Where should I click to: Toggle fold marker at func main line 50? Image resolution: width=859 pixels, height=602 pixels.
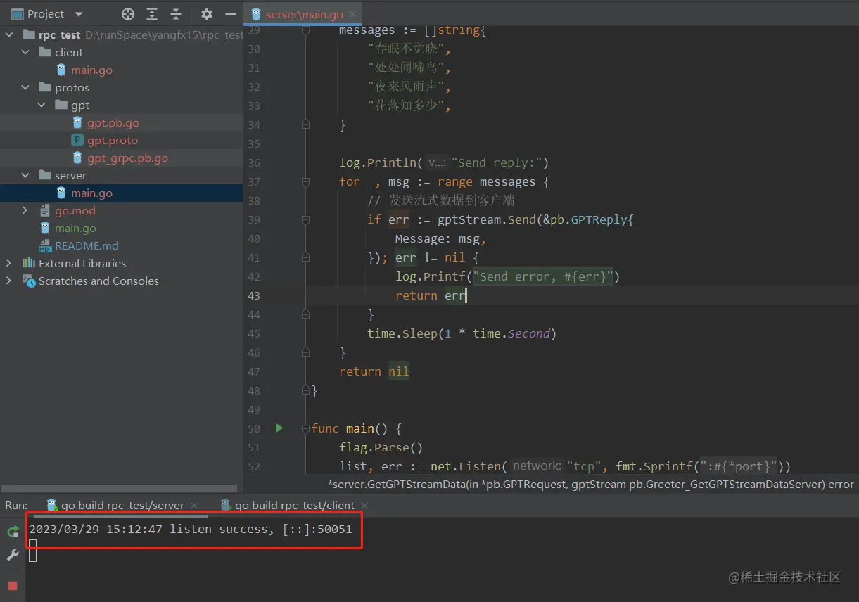click(x=305, y=428)
